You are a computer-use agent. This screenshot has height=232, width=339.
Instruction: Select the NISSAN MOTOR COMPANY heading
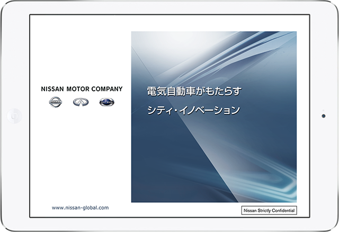click(82, 89)
